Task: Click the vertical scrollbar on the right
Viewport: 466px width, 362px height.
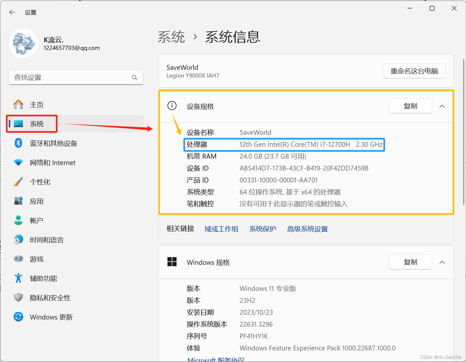Action: pyautogui.click(x=464, y=131)
